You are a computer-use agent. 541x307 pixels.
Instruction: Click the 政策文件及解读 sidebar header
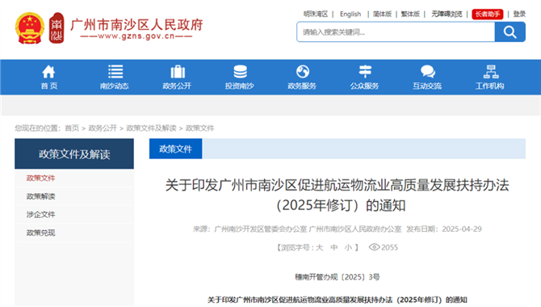(74, 154)
